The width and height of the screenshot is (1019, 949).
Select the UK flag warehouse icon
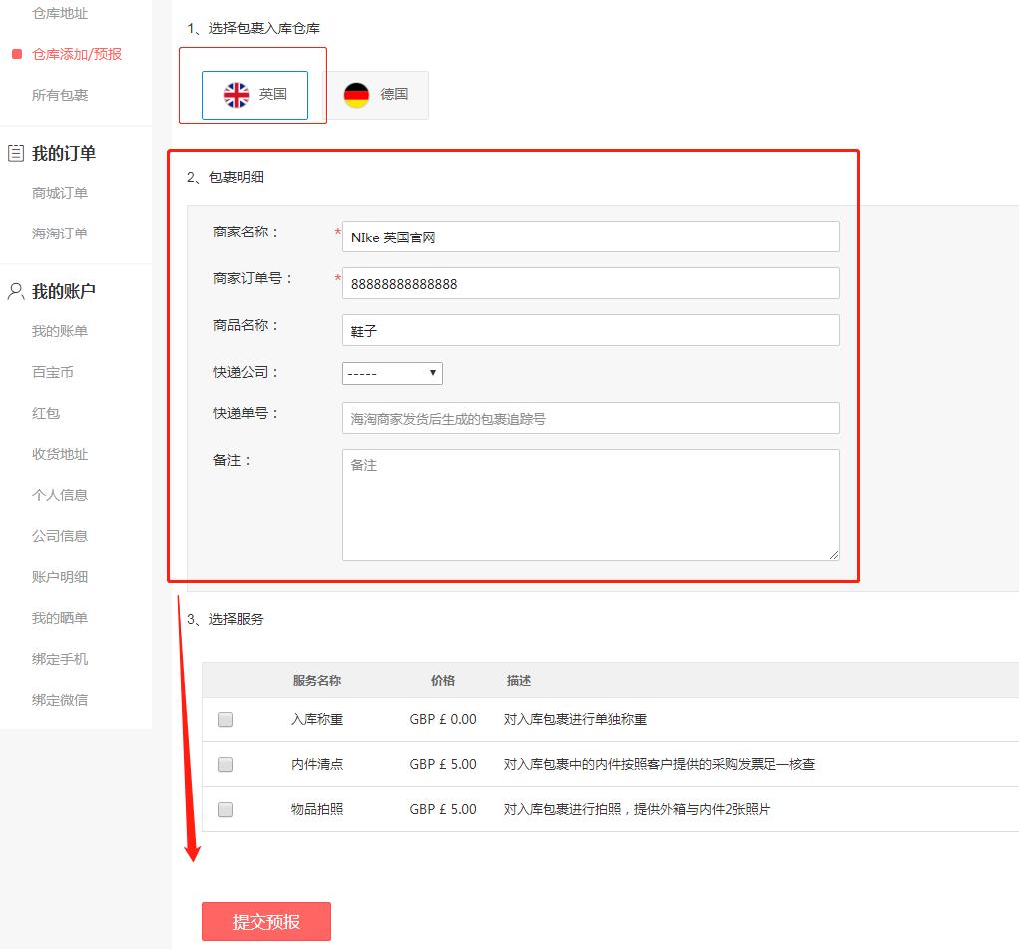click(234, 94)
